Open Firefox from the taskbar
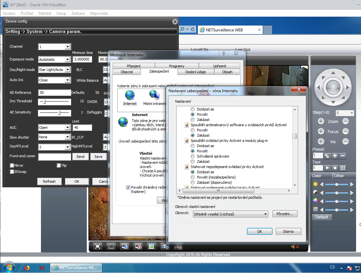361x273 pixels. [27, 268]
